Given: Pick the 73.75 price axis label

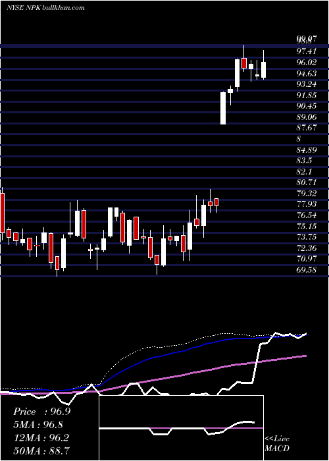Looking at the screenshot, I should (307, 237).
